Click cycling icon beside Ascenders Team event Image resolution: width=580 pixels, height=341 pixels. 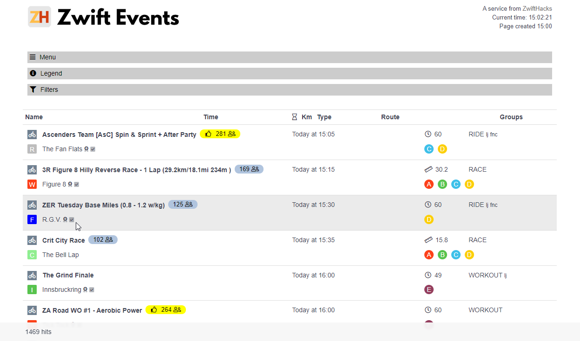click(32, 135)
